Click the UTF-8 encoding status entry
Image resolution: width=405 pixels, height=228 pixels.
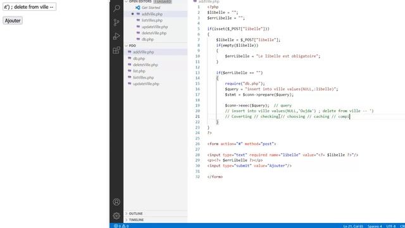390,226
